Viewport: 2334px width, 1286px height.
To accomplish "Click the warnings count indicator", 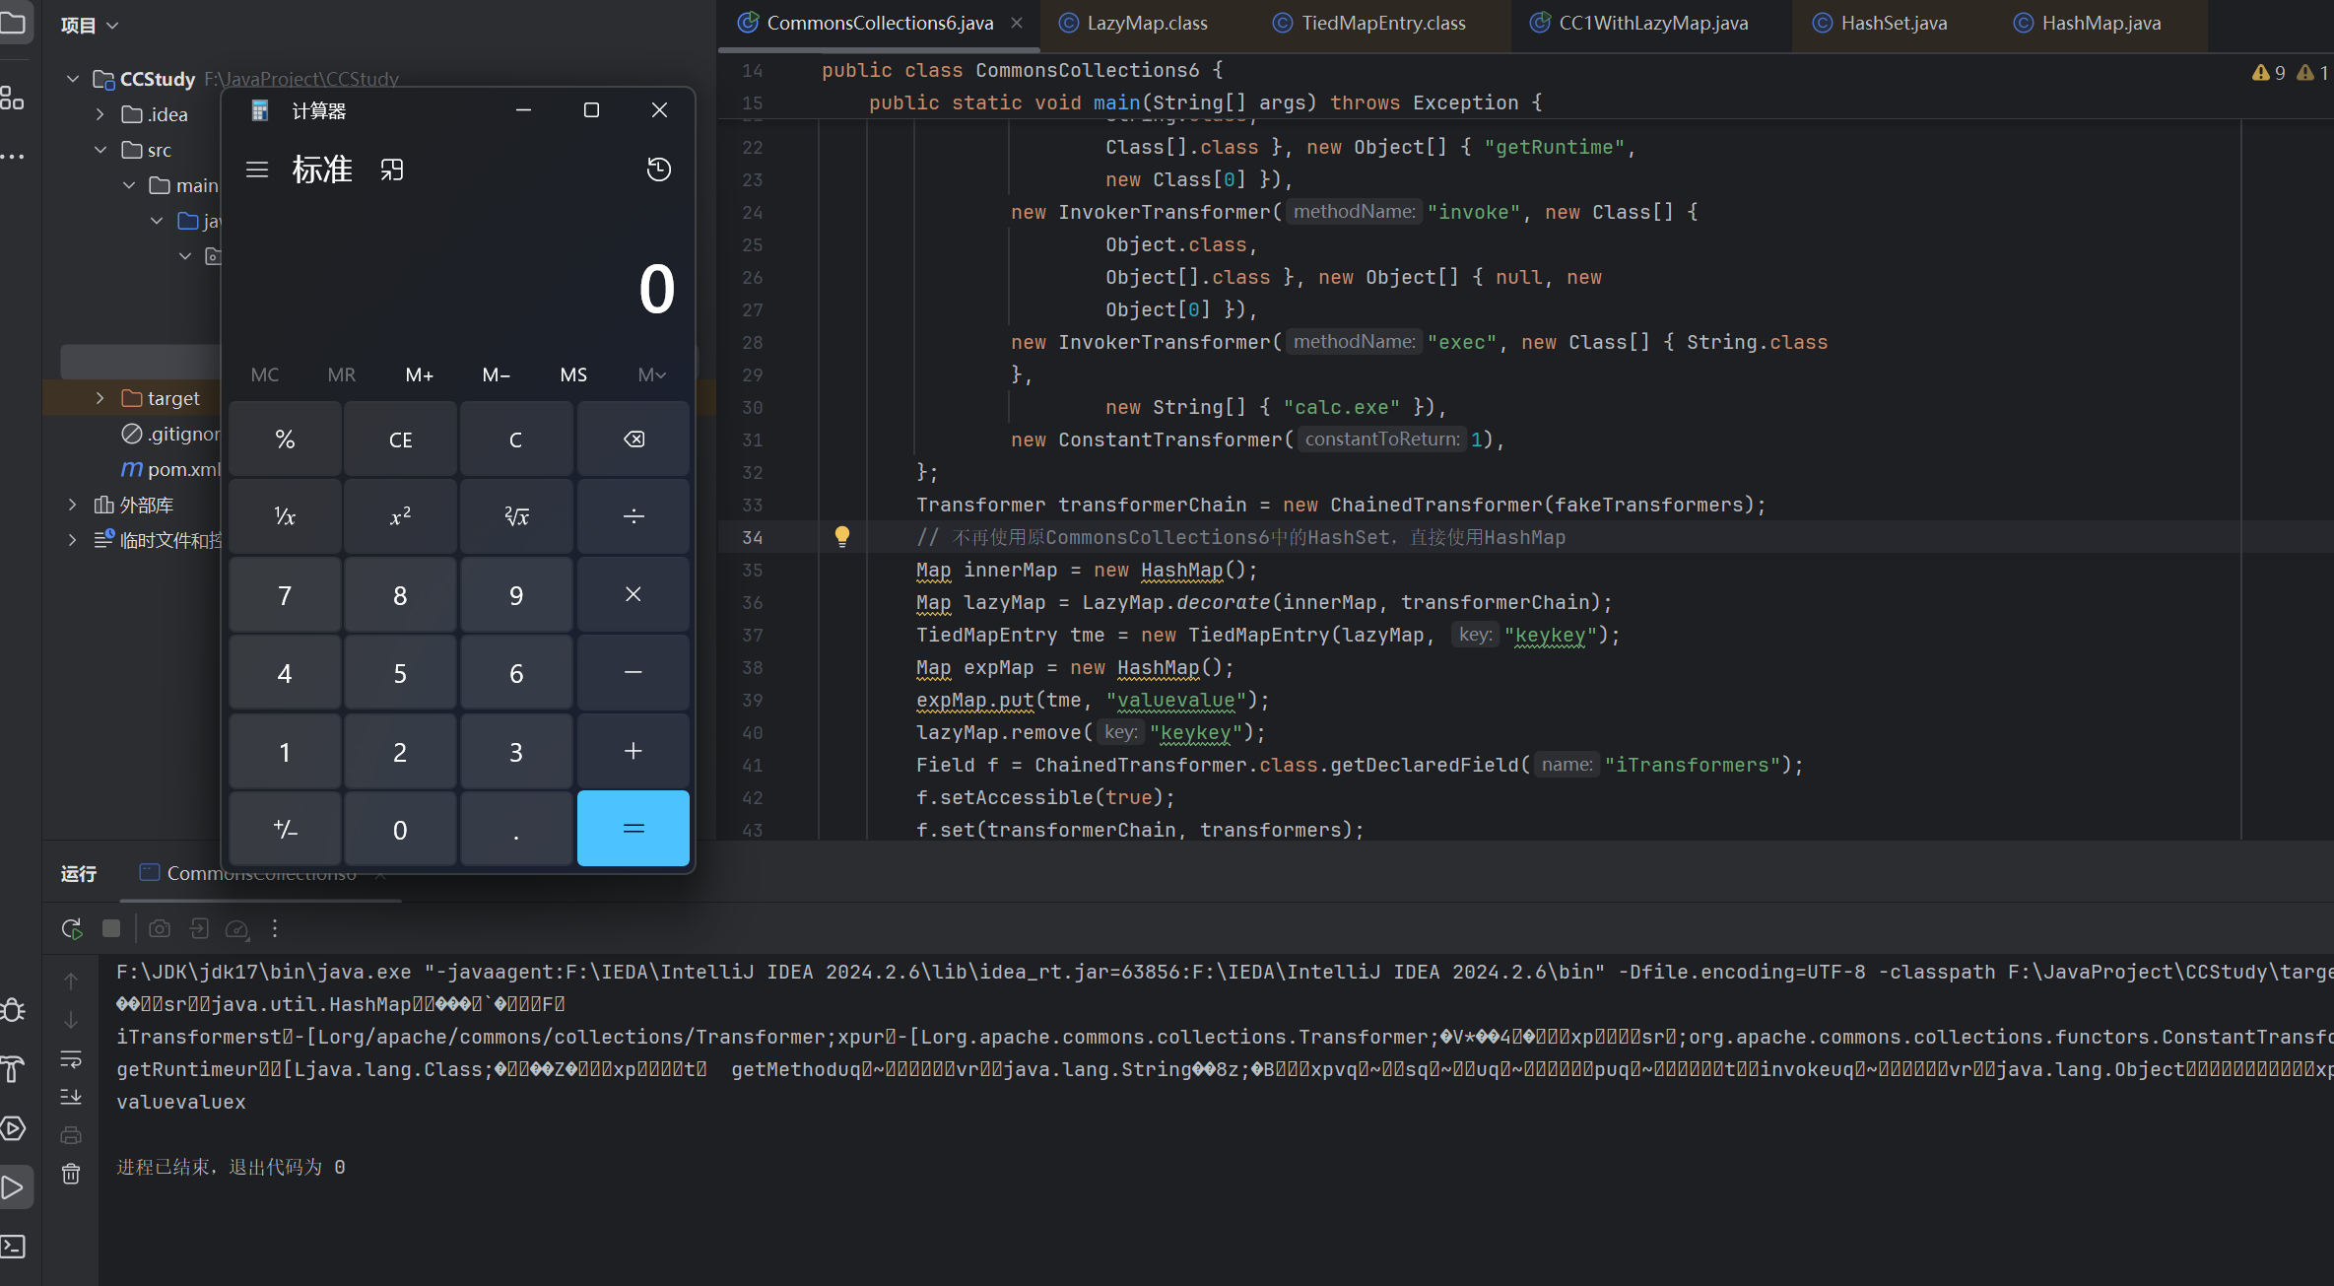I will coord(2269,73).
